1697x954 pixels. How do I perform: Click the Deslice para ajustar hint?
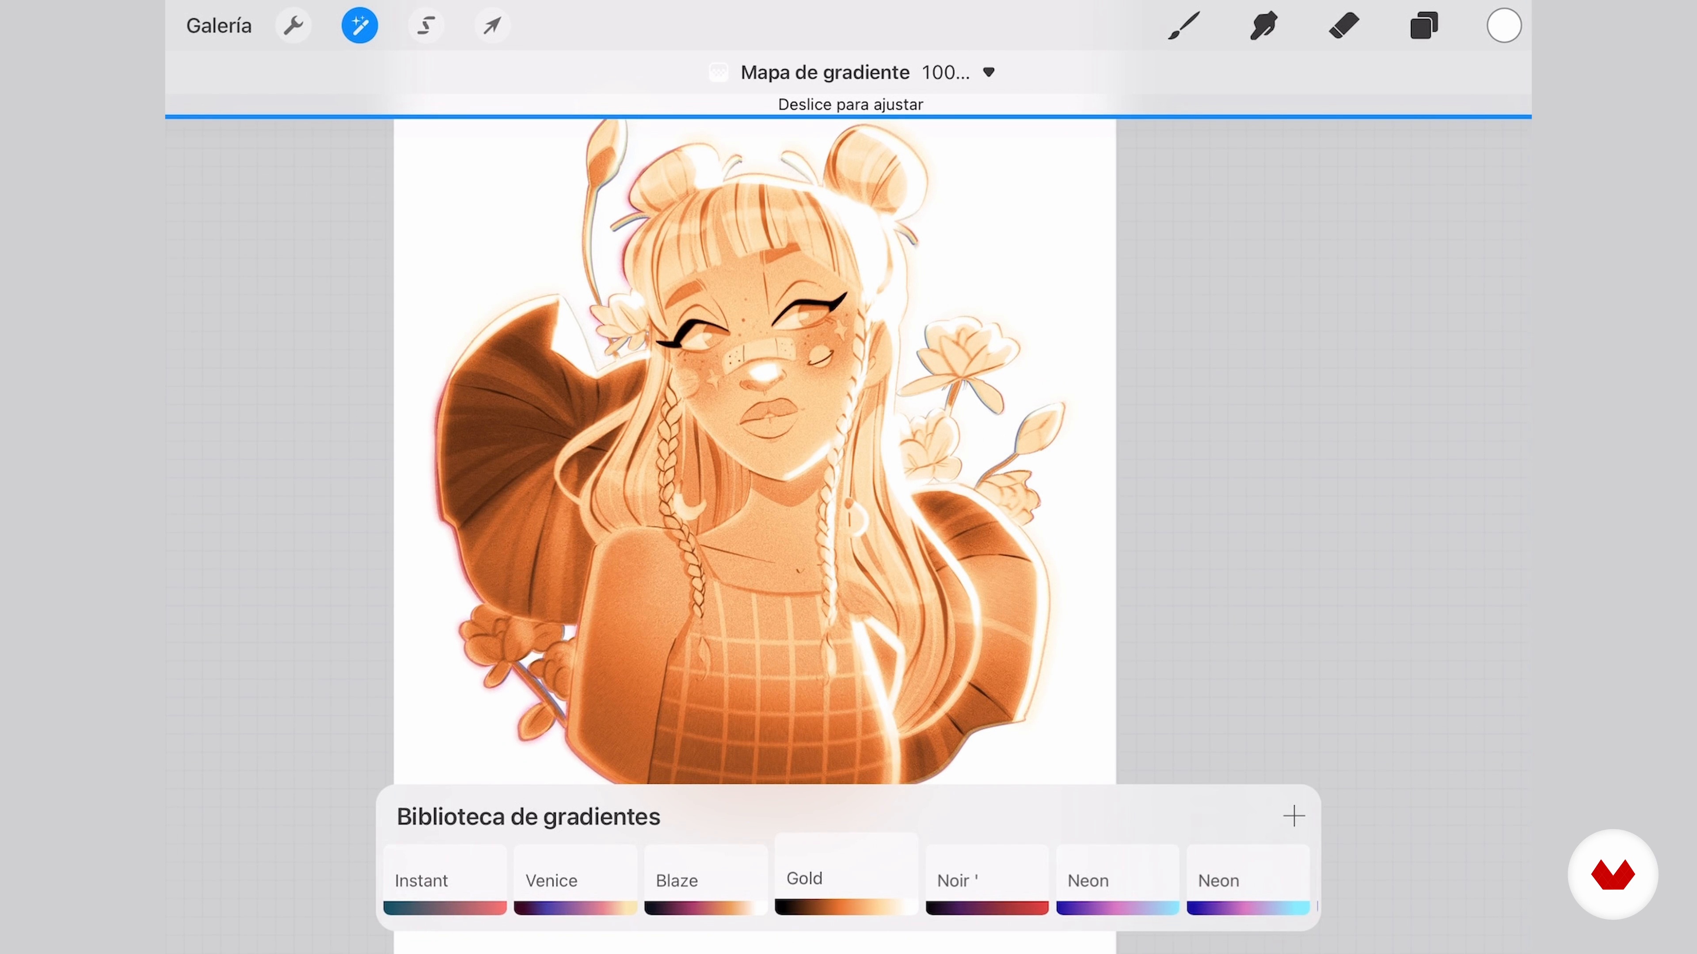click(x=850, y=105)
